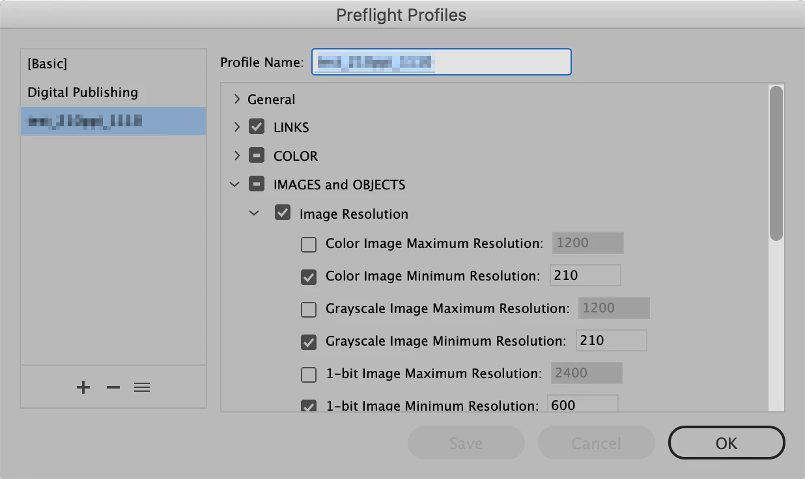Open the Preflight Profile menu icon
This screenshot has height=479, width=805.
pos(142,388)
